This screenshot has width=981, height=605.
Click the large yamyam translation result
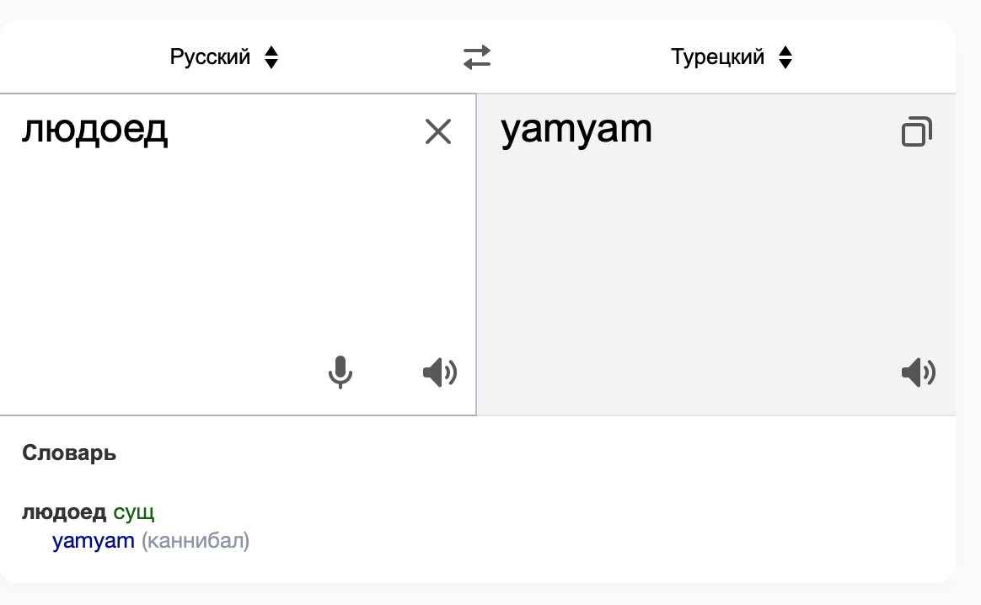pos(576,130)
